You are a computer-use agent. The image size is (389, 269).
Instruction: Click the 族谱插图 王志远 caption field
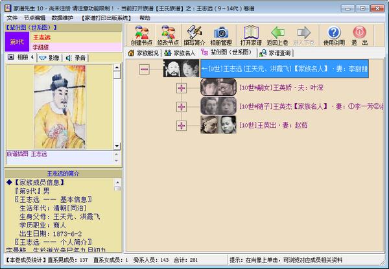(x=60, y=157)
